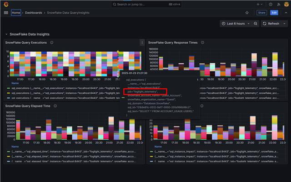
Task: Open the plus add-new dropdown
Action: 260,4
